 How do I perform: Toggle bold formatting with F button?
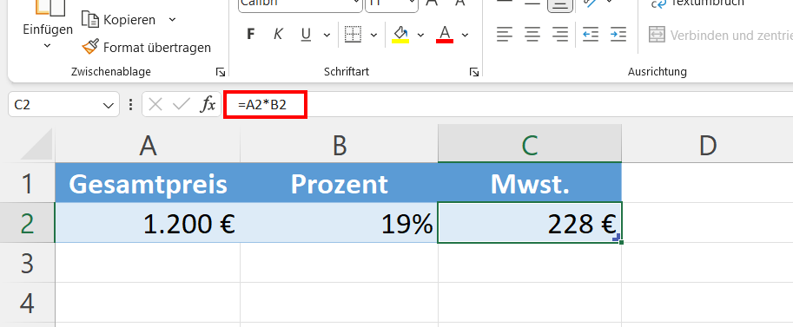point(250,35)
